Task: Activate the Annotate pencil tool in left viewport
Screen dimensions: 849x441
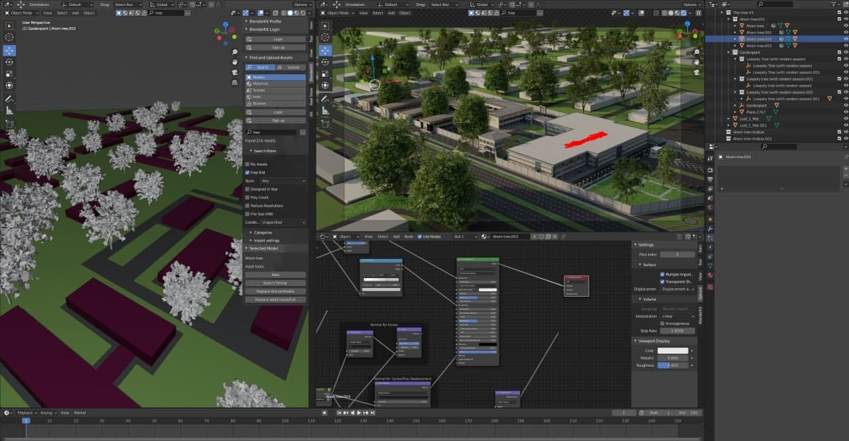Action: 9,99
